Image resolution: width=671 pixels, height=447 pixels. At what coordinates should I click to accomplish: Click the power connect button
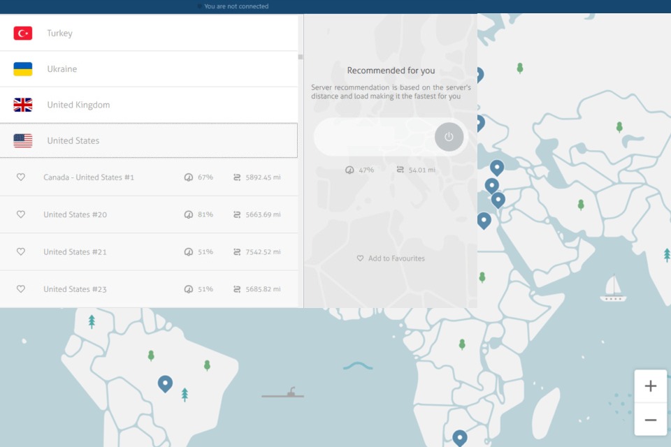(449, 137)
